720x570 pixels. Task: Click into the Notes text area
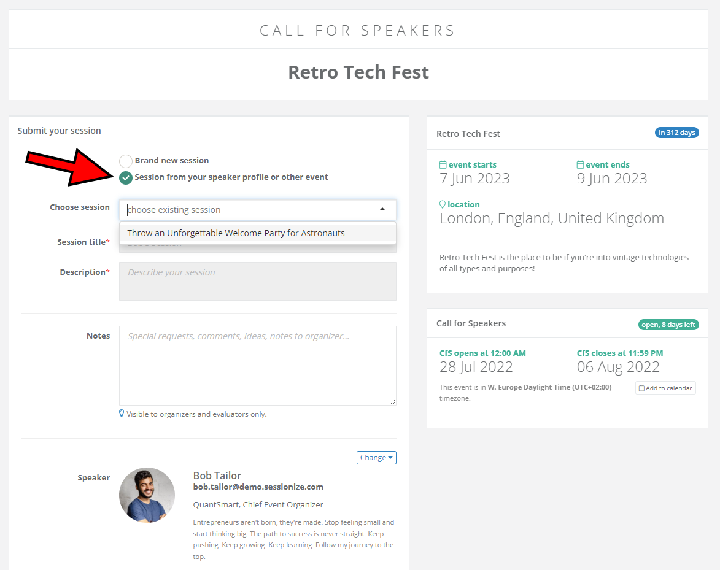tap(258, 365)
